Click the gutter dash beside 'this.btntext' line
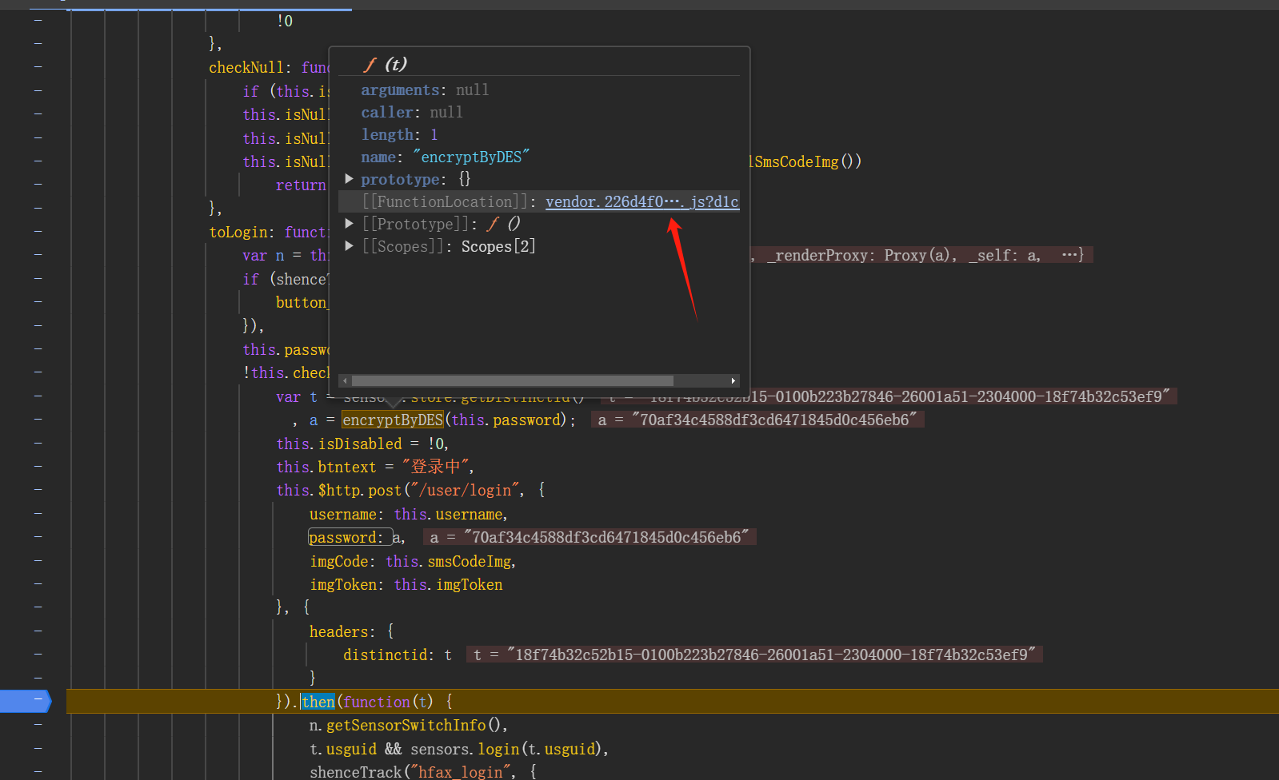1279x780 pixels. [38, 466]
